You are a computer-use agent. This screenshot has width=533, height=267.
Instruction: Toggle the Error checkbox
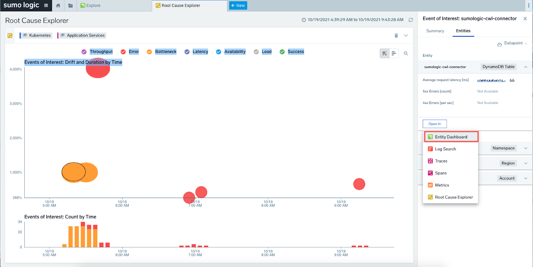(x=123, y=52)
